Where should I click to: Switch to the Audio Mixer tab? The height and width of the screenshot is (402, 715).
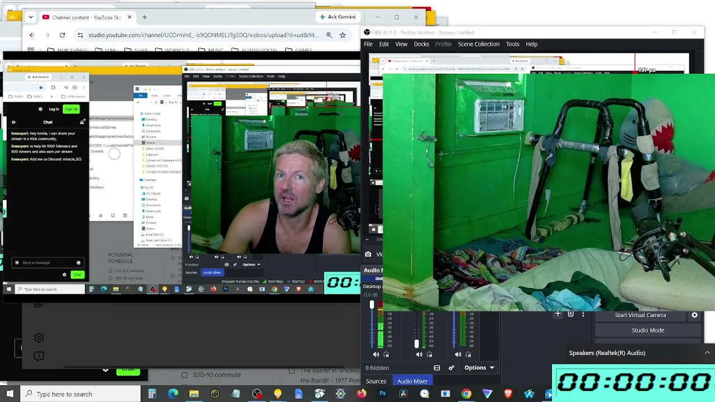click(412, 381)
